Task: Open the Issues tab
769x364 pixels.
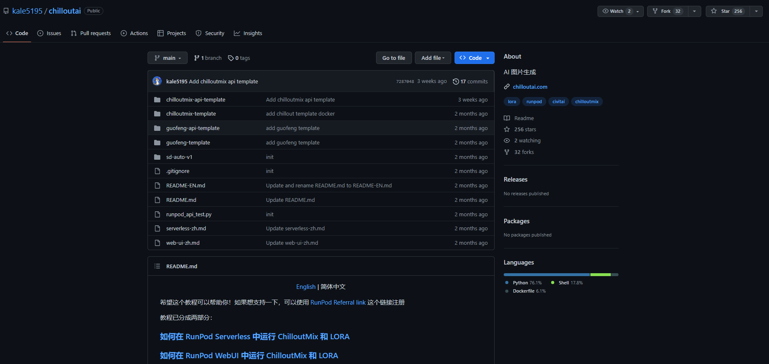Action: 49,33
